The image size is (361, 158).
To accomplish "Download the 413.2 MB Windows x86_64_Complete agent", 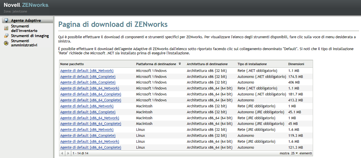I will pos(91,100).
